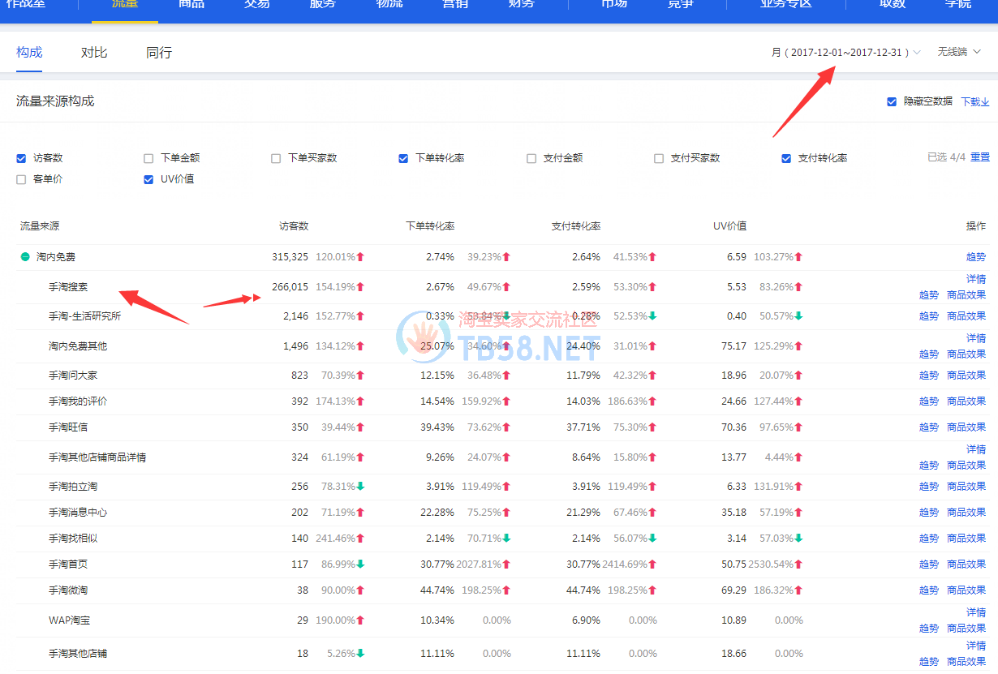Click the UV value 75.17
This screenshot has width=998, height=674.
[733, 346]
